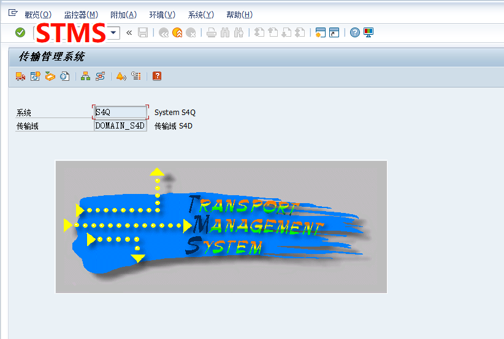Click the blue Help question mark icon
The height and width of the screenshot is (339, 504).
(355, 32)
